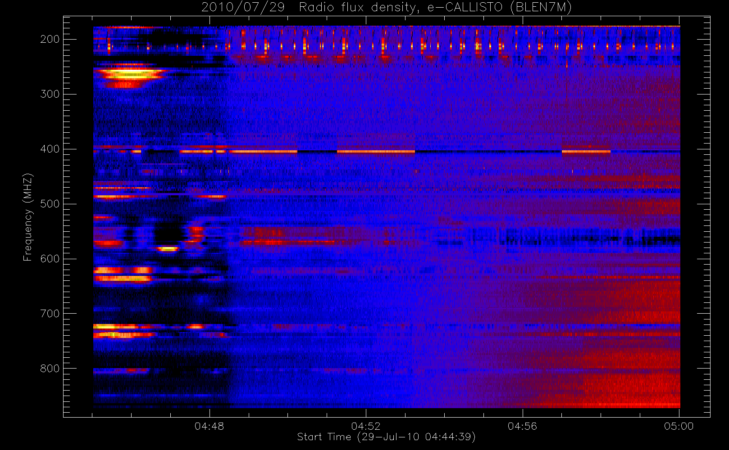Click the 04:48 time tick label
Screen dimensions: 729x450
[x=210, y=426]
